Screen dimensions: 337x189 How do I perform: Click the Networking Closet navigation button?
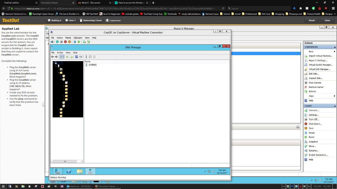point(91,20)
